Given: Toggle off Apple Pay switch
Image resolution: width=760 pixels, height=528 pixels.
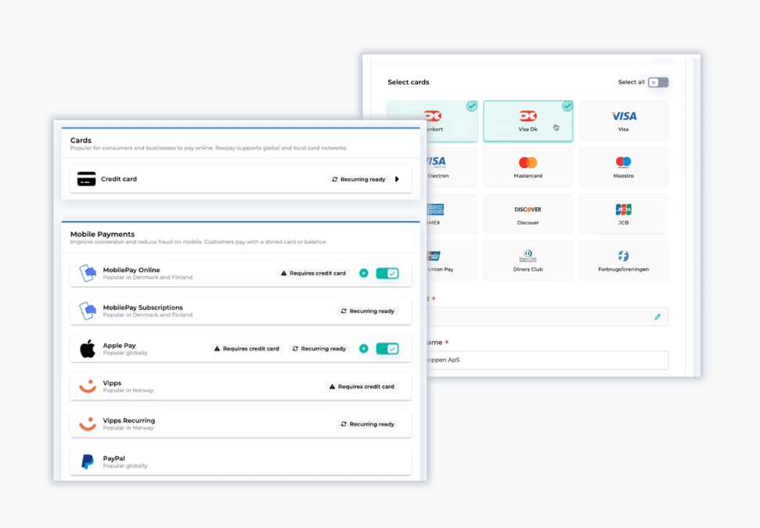Looking at the screenshot, I should coord(387,349).
